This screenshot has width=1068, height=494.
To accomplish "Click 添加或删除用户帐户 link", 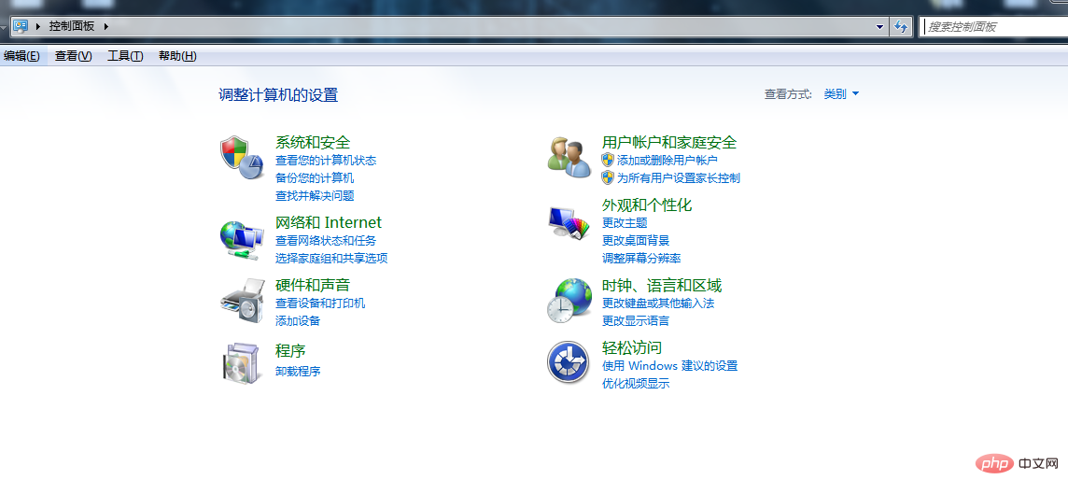I will (x=667, y=161).
